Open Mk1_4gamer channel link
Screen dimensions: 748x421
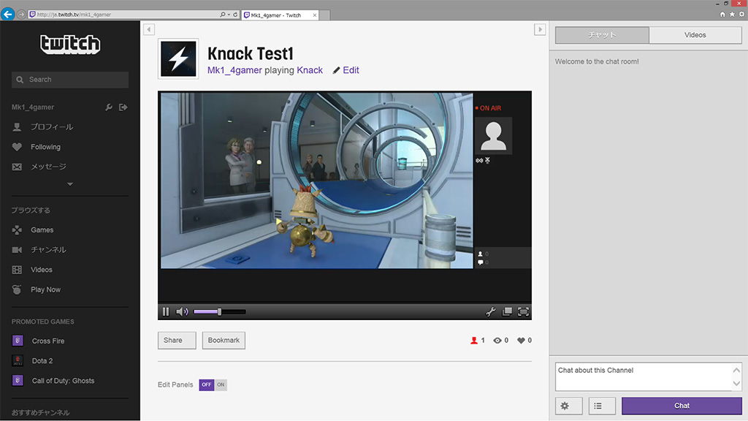tap(234, 70)
